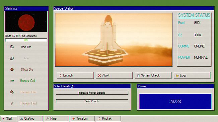Click the rocket icon on Launch button
This screenshot has width=218, height=122.
(x=61, y=75)
